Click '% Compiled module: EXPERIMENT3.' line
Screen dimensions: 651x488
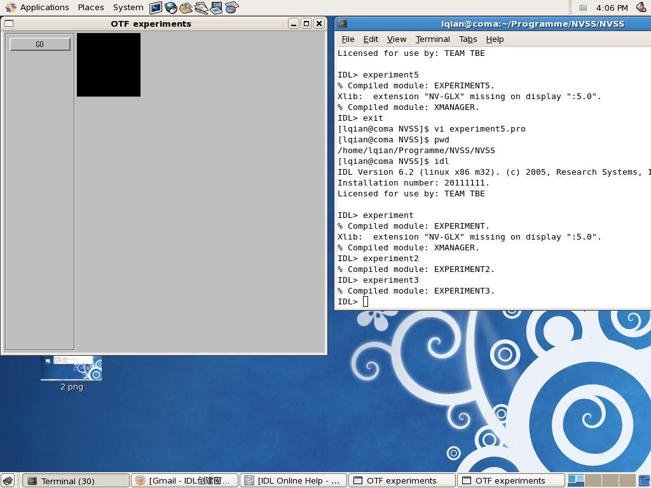pos(416,291)
